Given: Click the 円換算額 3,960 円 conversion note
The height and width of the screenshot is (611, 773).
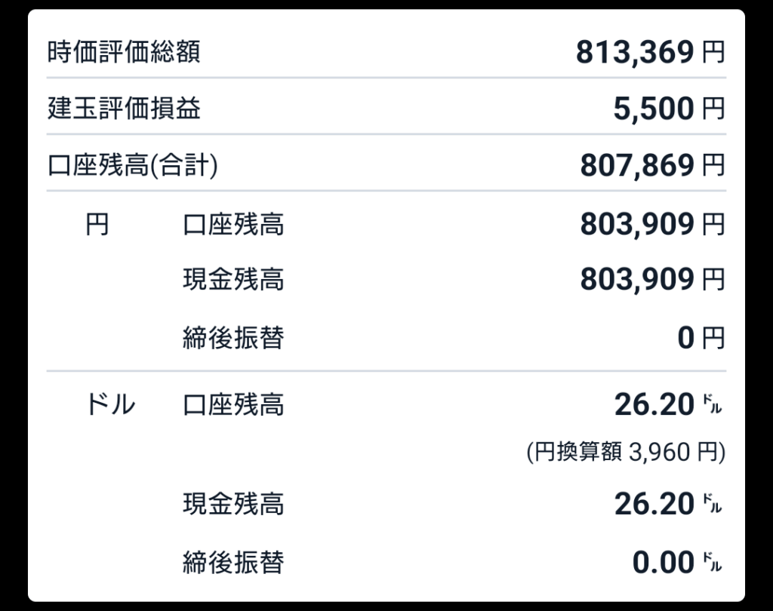Looking at the screenshot, I should (x=625, y=453).
